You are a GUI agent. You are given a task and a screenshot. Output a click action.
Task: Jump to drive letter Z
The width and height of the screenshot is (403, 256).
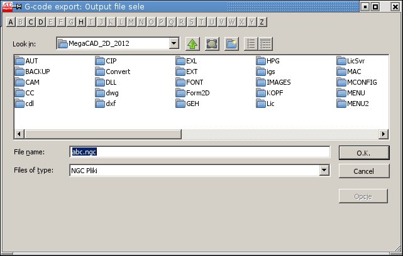coord(262,22)
